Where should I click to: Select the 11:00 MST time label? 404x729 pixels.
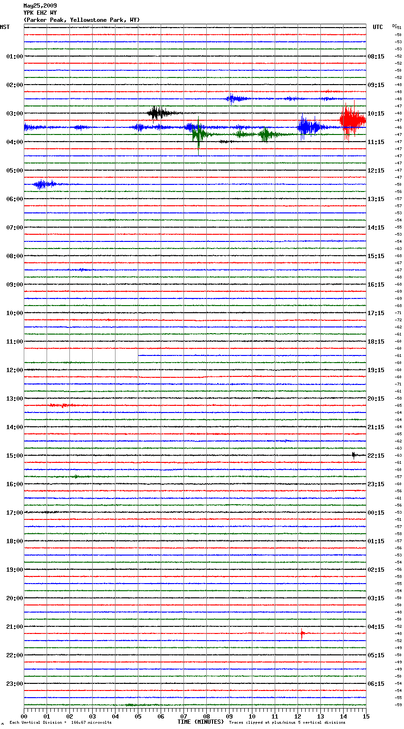click(14, 341)
